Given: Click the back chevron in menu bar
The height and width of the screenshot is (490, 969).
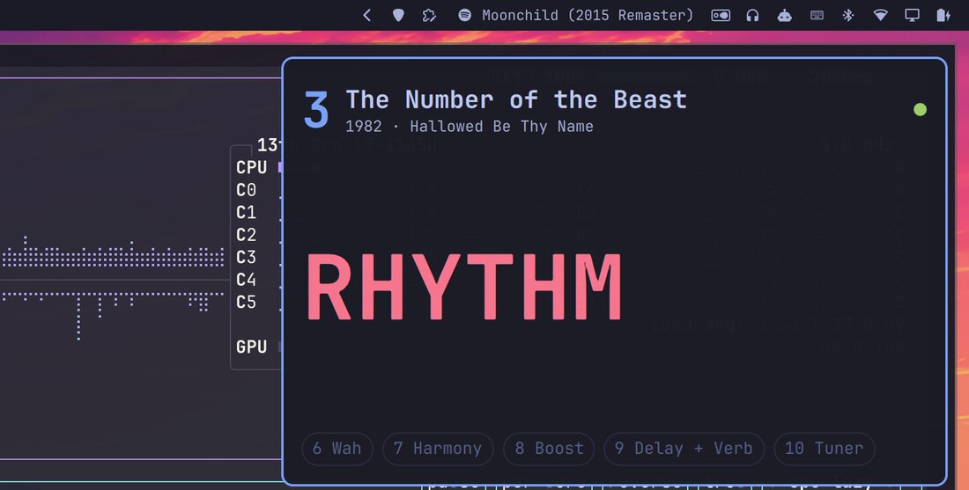Looking at the screenshot, I should click(367, 16).
